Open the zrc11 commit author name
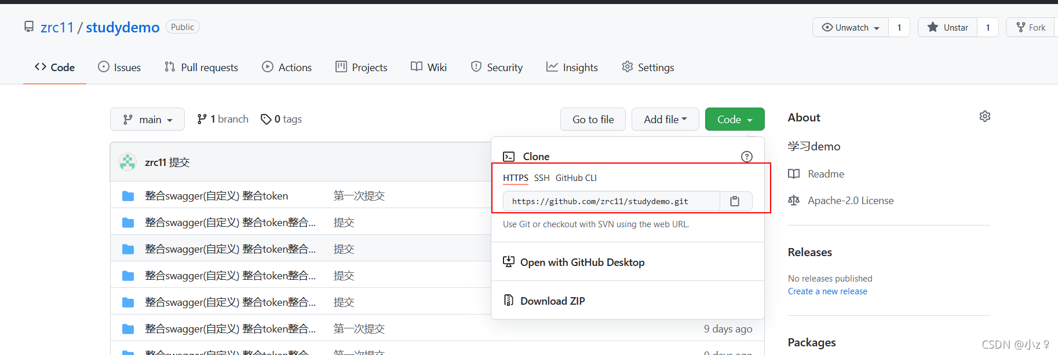The height and width of the screenshot is (355, 1058). click(x=156, y=162)
